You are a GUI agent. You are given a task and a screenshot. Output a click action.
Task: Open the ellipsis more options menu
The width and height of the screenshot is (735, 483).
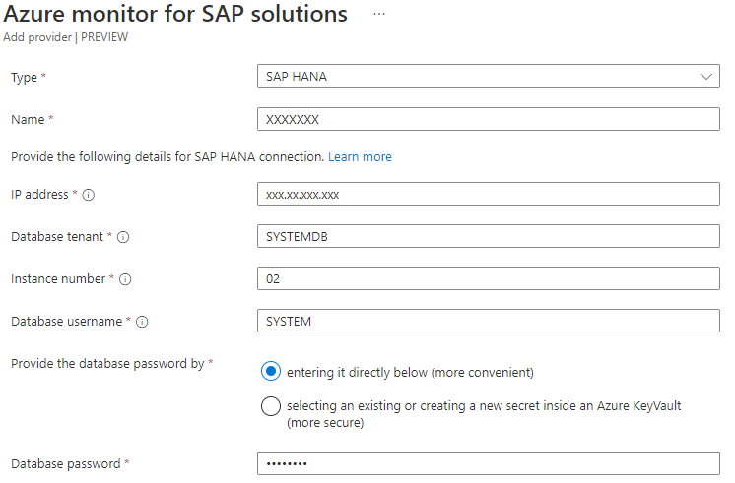point(379,14)
